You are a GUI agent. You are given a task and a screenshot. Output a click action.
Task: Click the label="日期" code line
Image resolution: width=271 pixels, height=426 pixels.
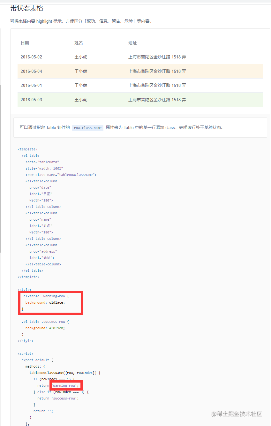(41, 194)
